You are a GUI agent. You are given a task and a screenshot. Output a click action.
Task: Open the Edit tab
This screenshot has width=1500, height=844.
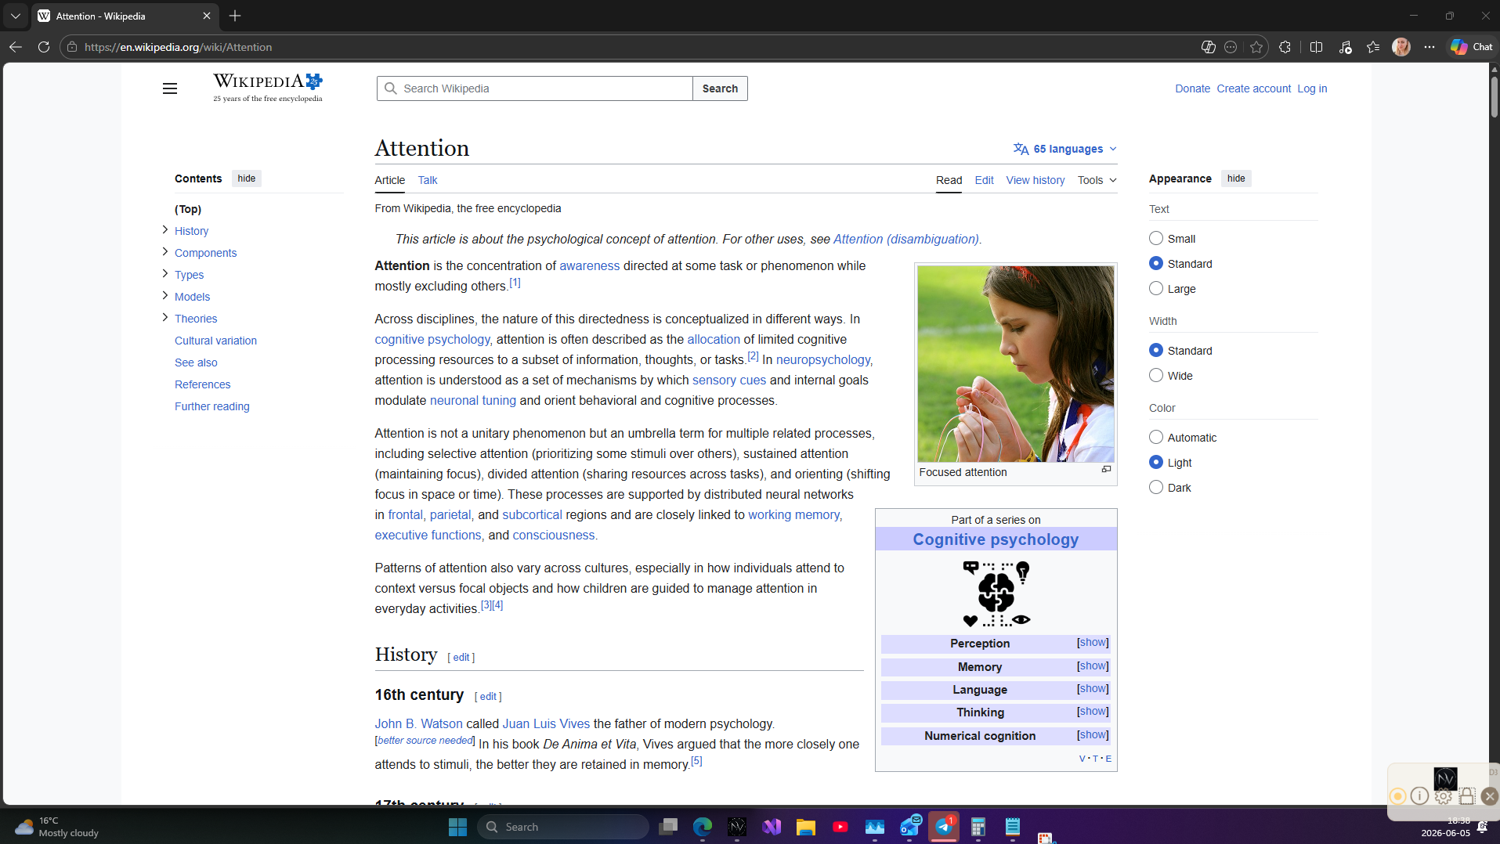984,180
